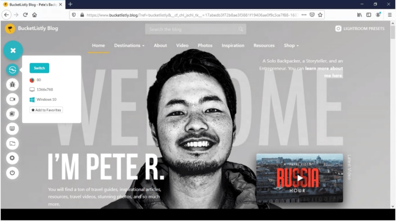Close the LambdaTest floating toolbar with X

click(13, 50)
